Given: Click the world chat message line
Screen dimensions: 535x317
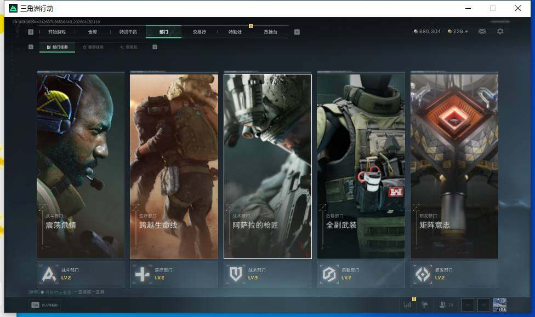Looking at the screenshot, I should click(x=66, y=292).
